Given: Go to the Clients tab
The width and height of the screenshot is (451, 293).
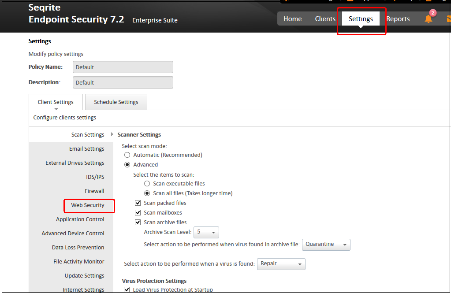Looking at the screenshot, I should [x=325, y=19].
